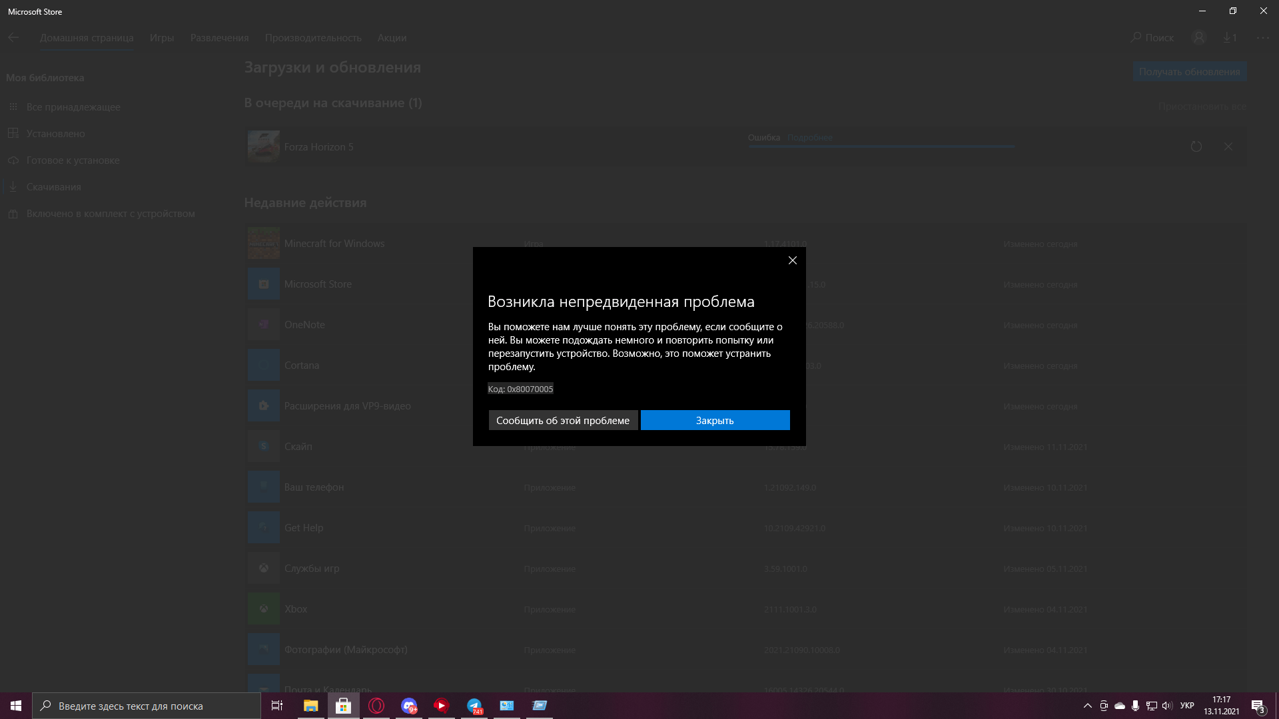Open Поиск search in the Store

(x=1152, y=38)
